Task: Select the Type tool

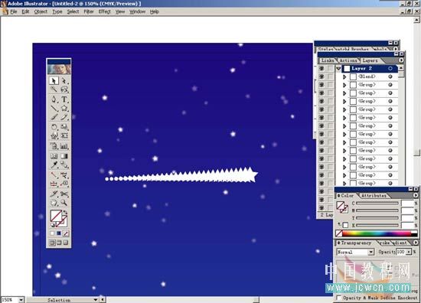Action: [64, 99]
